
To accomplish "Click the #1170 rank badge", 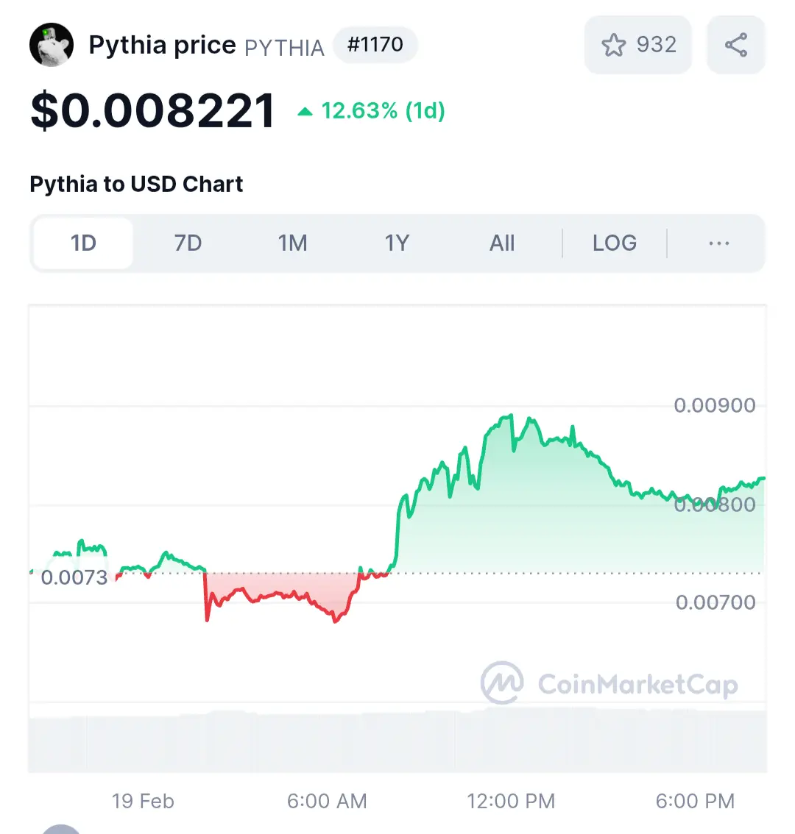I will tap(375, 45).
